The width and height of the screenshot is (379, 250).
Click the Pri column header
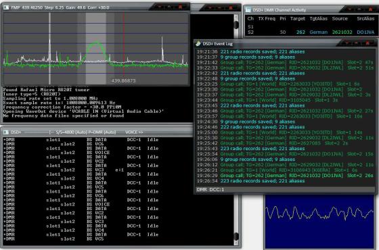point(283,19)
